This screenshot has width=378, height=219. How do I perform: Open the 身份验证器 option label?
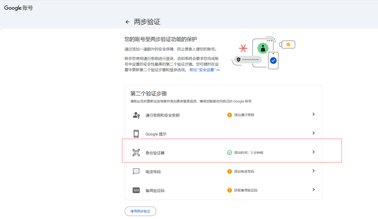point(155,153)
